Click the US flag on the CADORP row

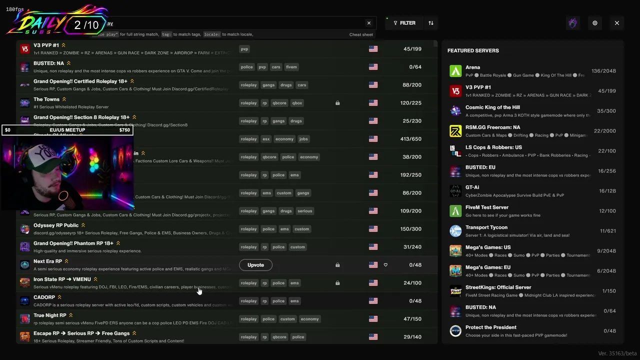tap(373, 301)
